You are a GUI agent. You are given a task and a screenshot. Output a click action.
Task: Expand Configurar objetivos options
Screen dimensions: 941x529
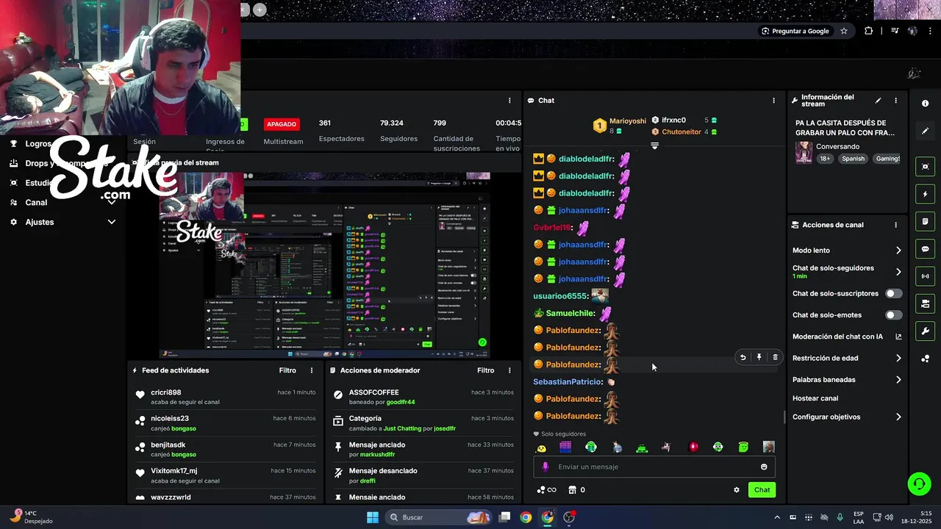[898, 417]
